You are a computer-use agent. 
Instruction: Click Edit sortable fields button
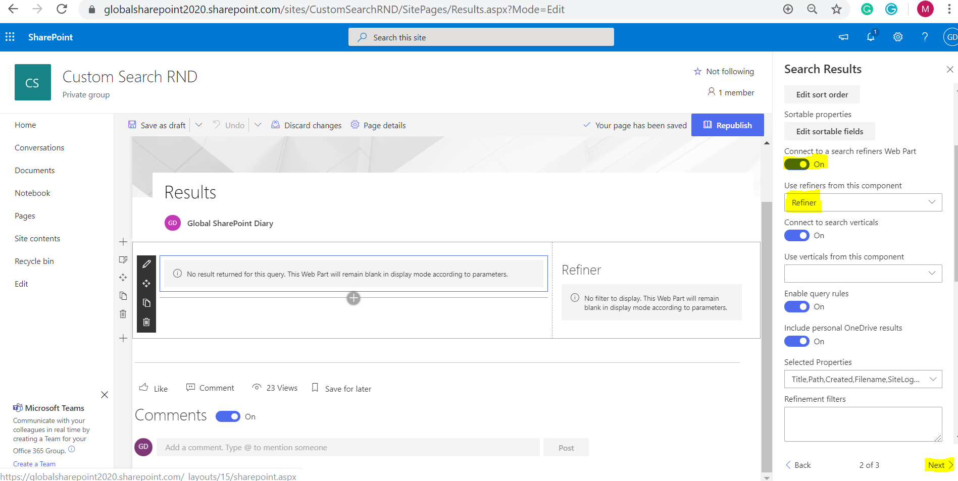click(830, 131)
